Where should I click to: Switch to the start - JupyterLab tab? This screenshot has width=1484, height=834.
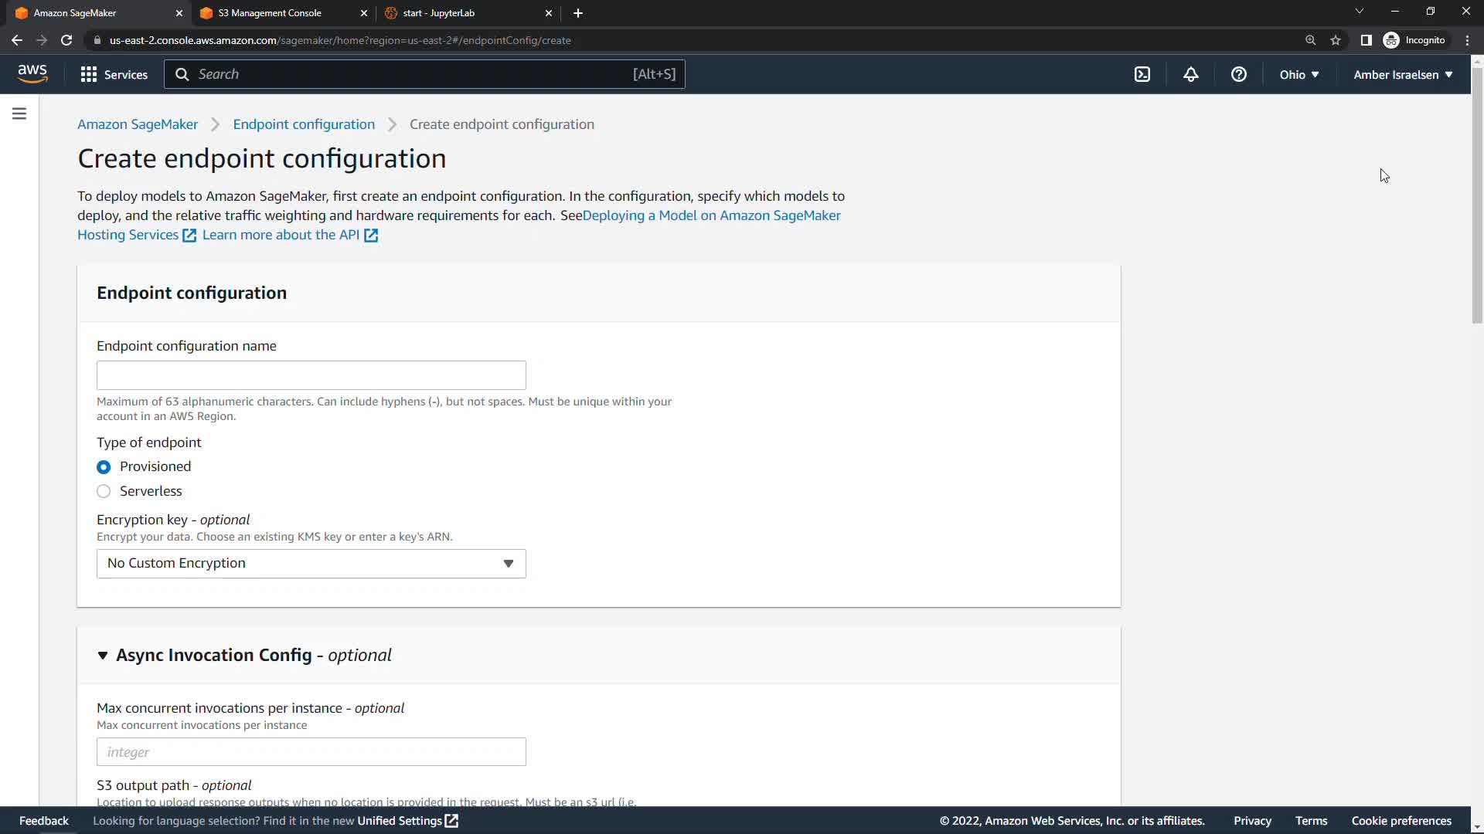[x=438, y=13]
